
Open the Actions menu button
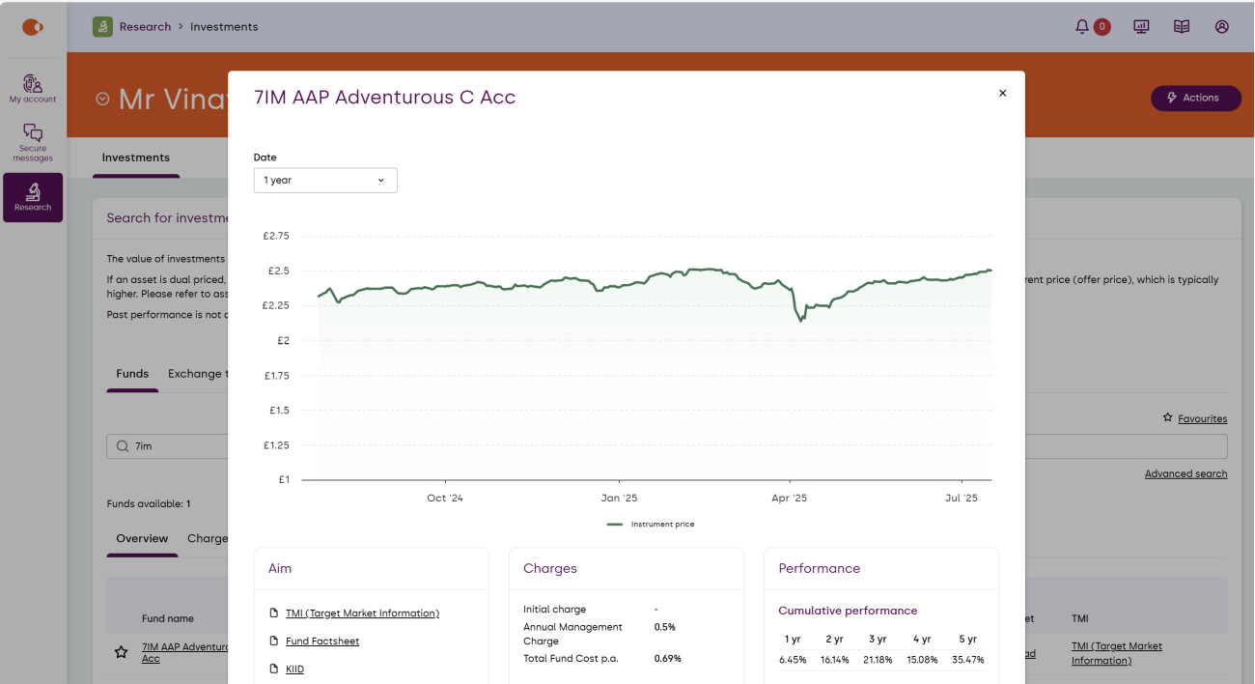[1195, 98]
